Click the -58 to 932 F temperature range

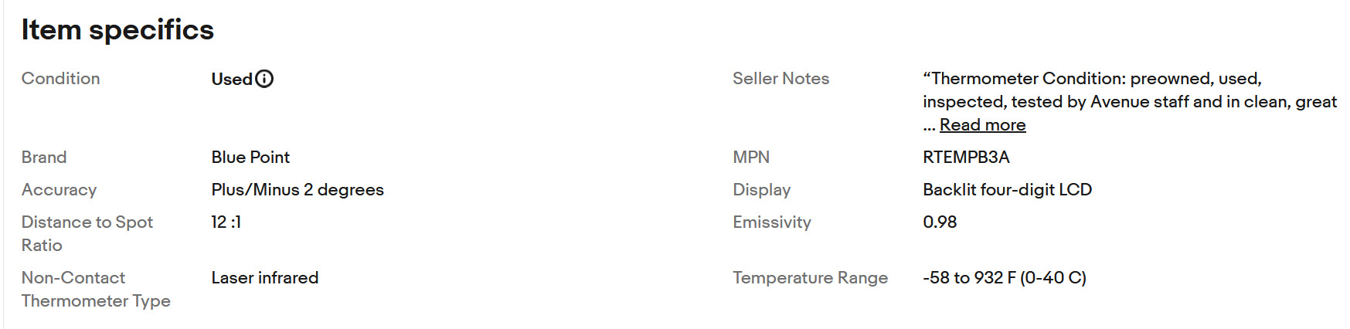coord(1005,278)
